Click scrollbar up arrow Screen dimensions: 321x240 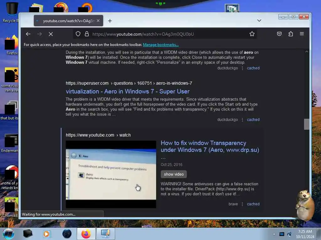(x=307, y=52)
